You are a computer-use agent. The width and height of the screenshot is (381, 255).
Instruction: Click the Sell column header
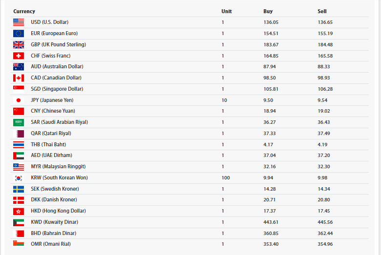[322, 11]
